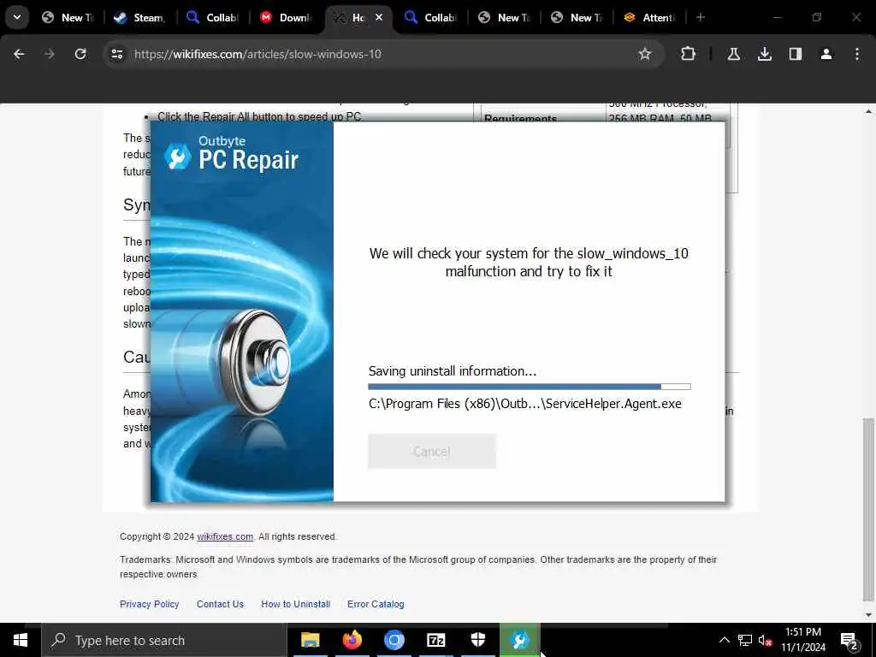Click the taskbar search box
This screenshot has height=657, width=876.
[x=163, y=640]
